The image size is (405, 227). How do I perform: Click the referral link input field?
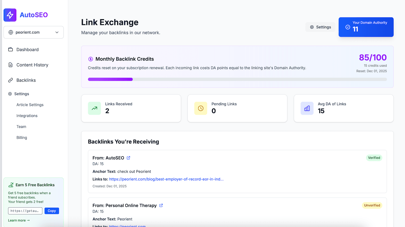[25, 211]
